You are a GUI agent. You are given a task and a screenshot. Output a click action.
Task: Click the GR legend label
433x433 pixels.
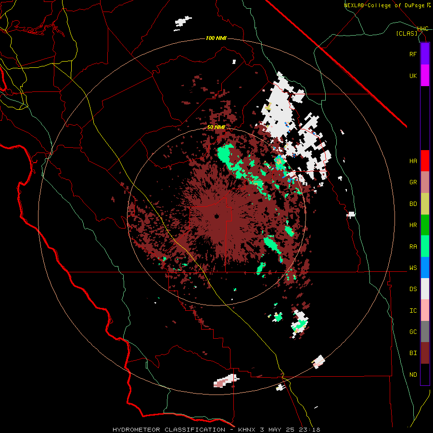tap(413, 182)
